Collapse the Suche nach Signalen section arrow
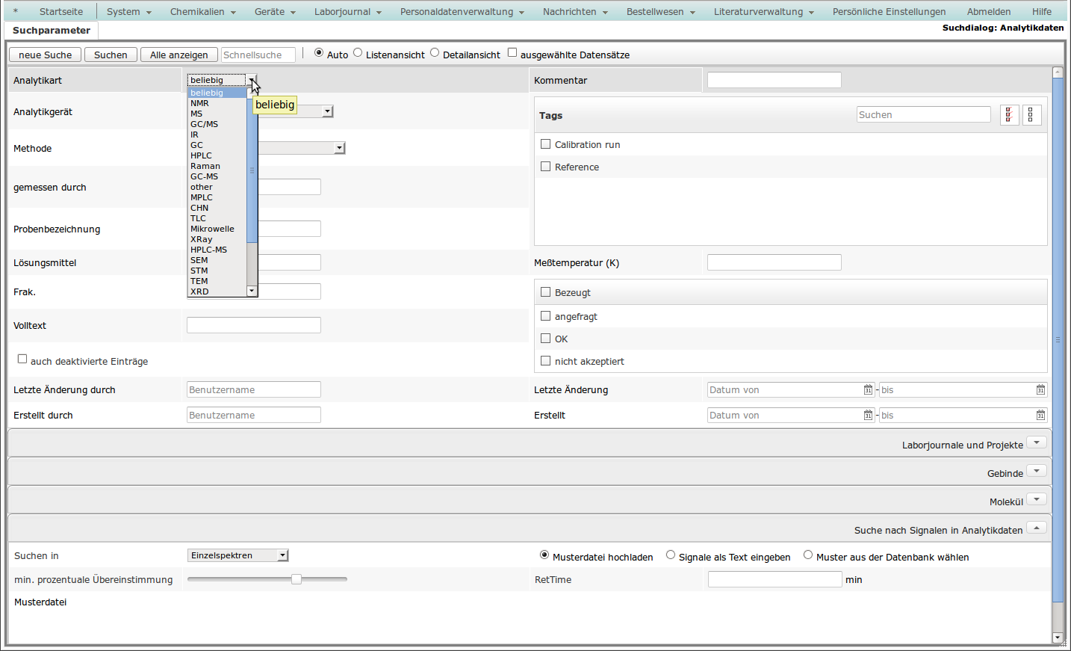1071x651 pixels. click(x=1036, y=528)
